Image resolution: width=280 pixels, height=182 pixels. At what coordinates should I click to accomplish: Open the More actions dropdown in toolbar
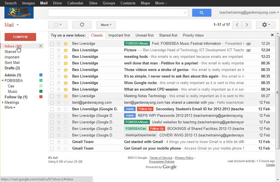106,25
